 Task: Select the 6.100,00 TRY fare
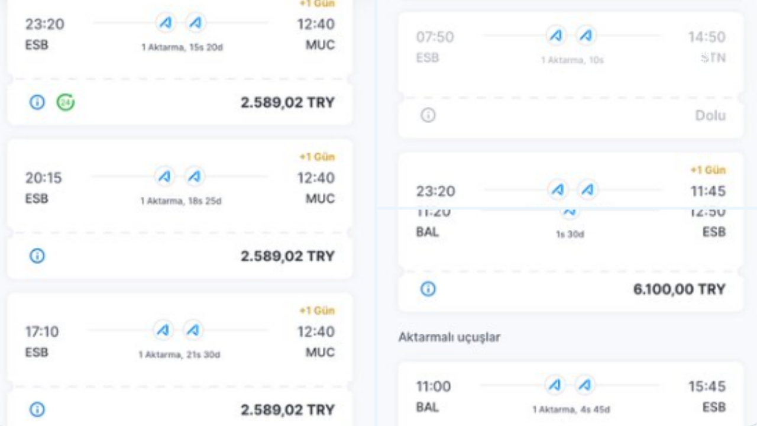coord(679,289)
